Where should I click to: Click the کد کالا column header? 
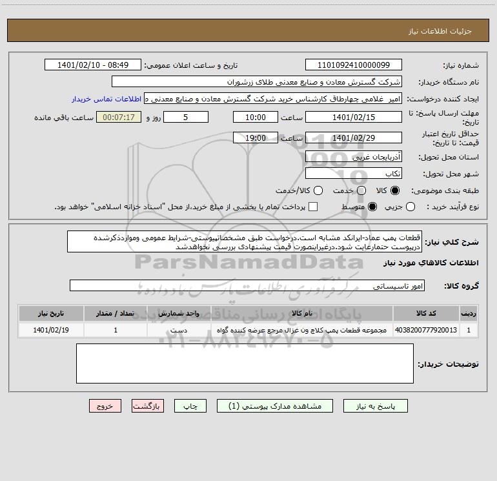(426, 313)
